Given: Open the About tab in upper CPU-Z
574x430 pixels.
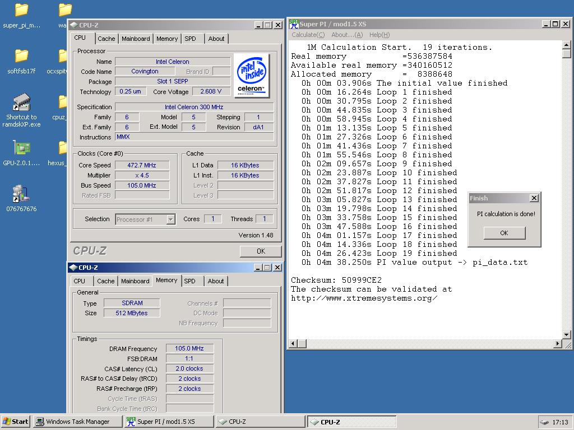Looking at the screenshot, I should (x=216, y=39).
